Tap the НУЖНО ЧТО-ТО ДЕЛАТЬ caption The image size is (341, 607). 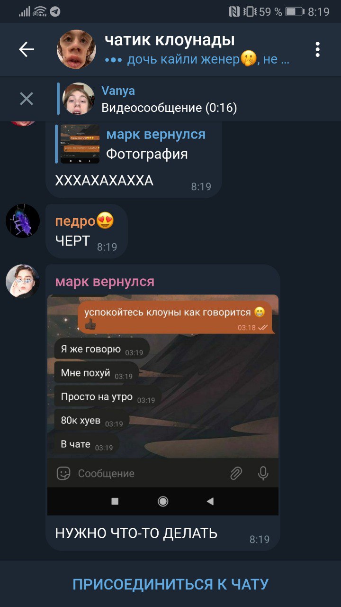[x=136, y=533]
